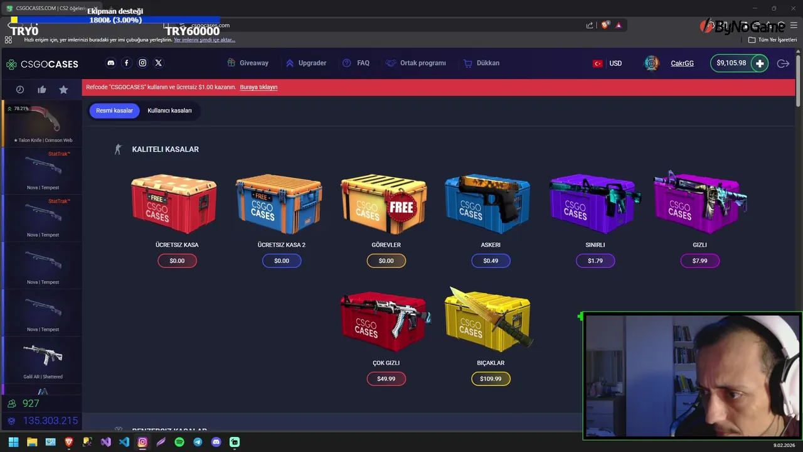Screen dimensions: 803x452
Task: Click the $7.99 price under GIZLI
Action: click(700, 261)
